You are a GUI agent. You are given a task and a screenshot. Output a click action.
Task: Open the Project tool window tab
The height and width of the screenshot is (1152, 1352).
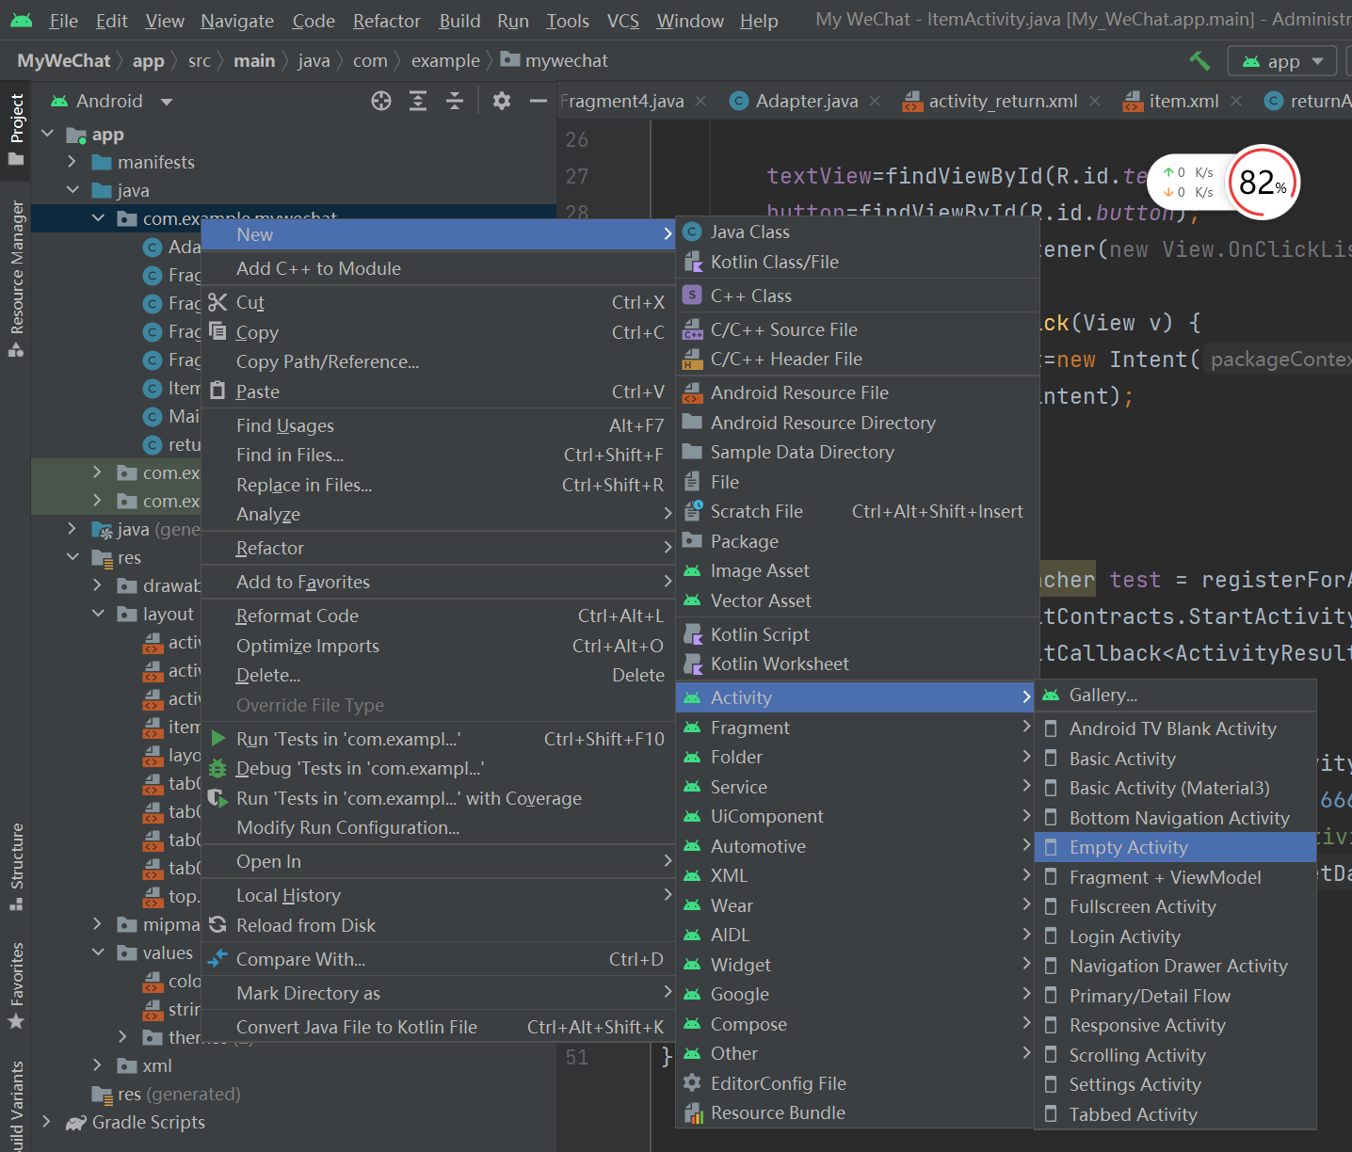pos(16,130)
